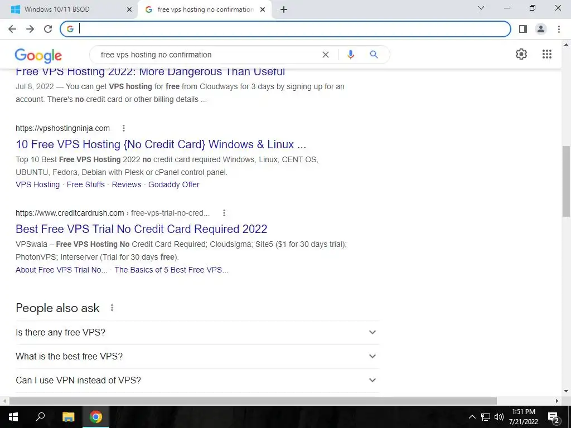Go forward using the browser forward arrow

[30, 29]
